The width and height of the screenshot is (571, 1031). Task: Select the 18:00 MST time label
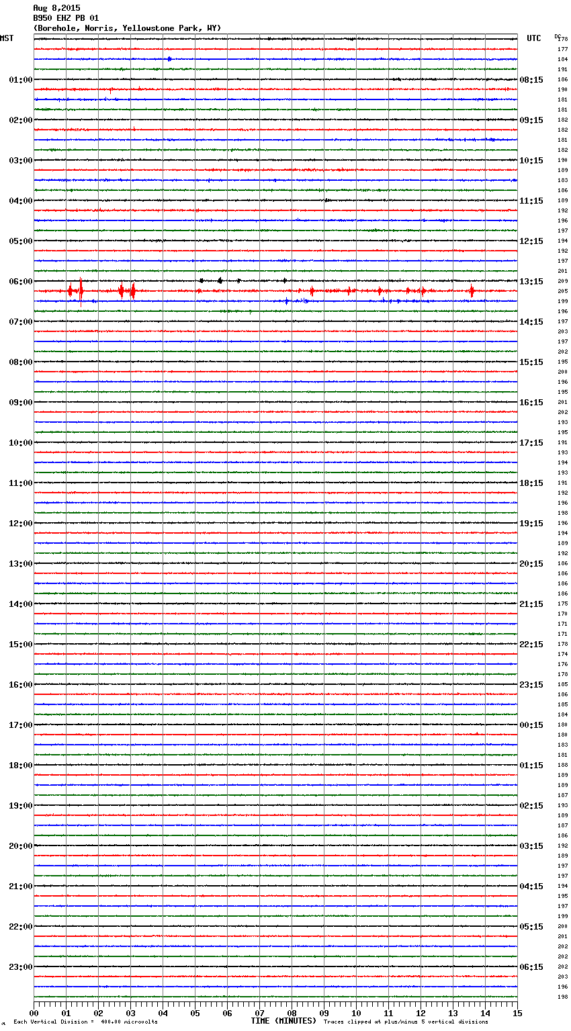[21, 766]
